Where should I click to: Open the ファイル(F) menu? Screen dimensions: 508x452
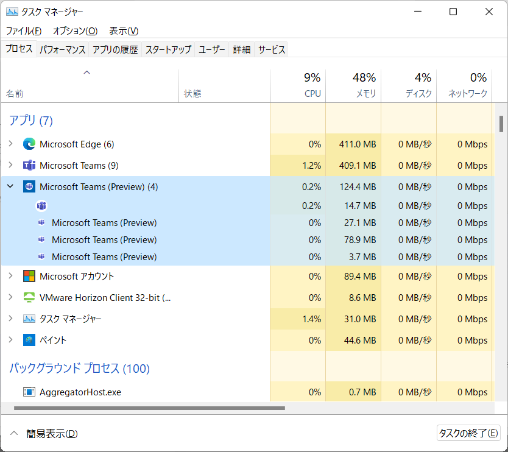point(24,31)
